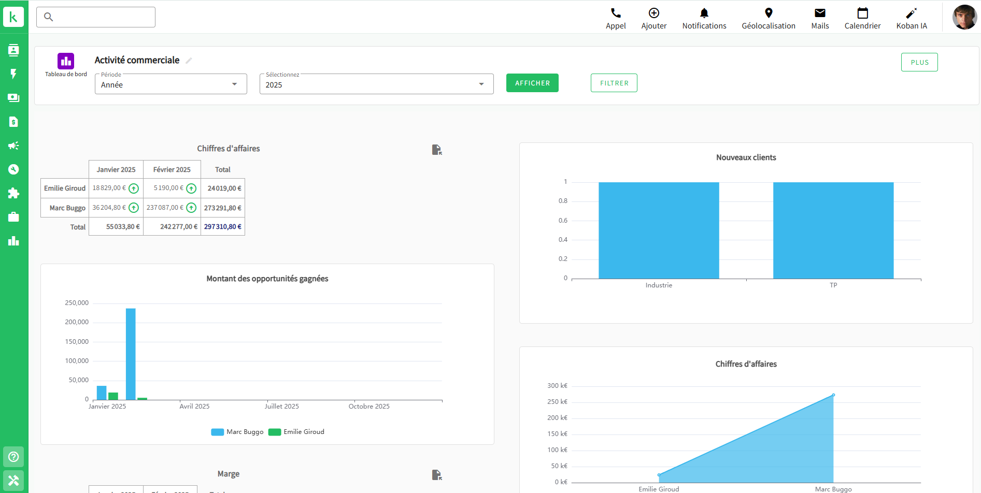
Task: Click the Janvier 2025 column header
Action: pyautogui.click(x=116, y=169)
